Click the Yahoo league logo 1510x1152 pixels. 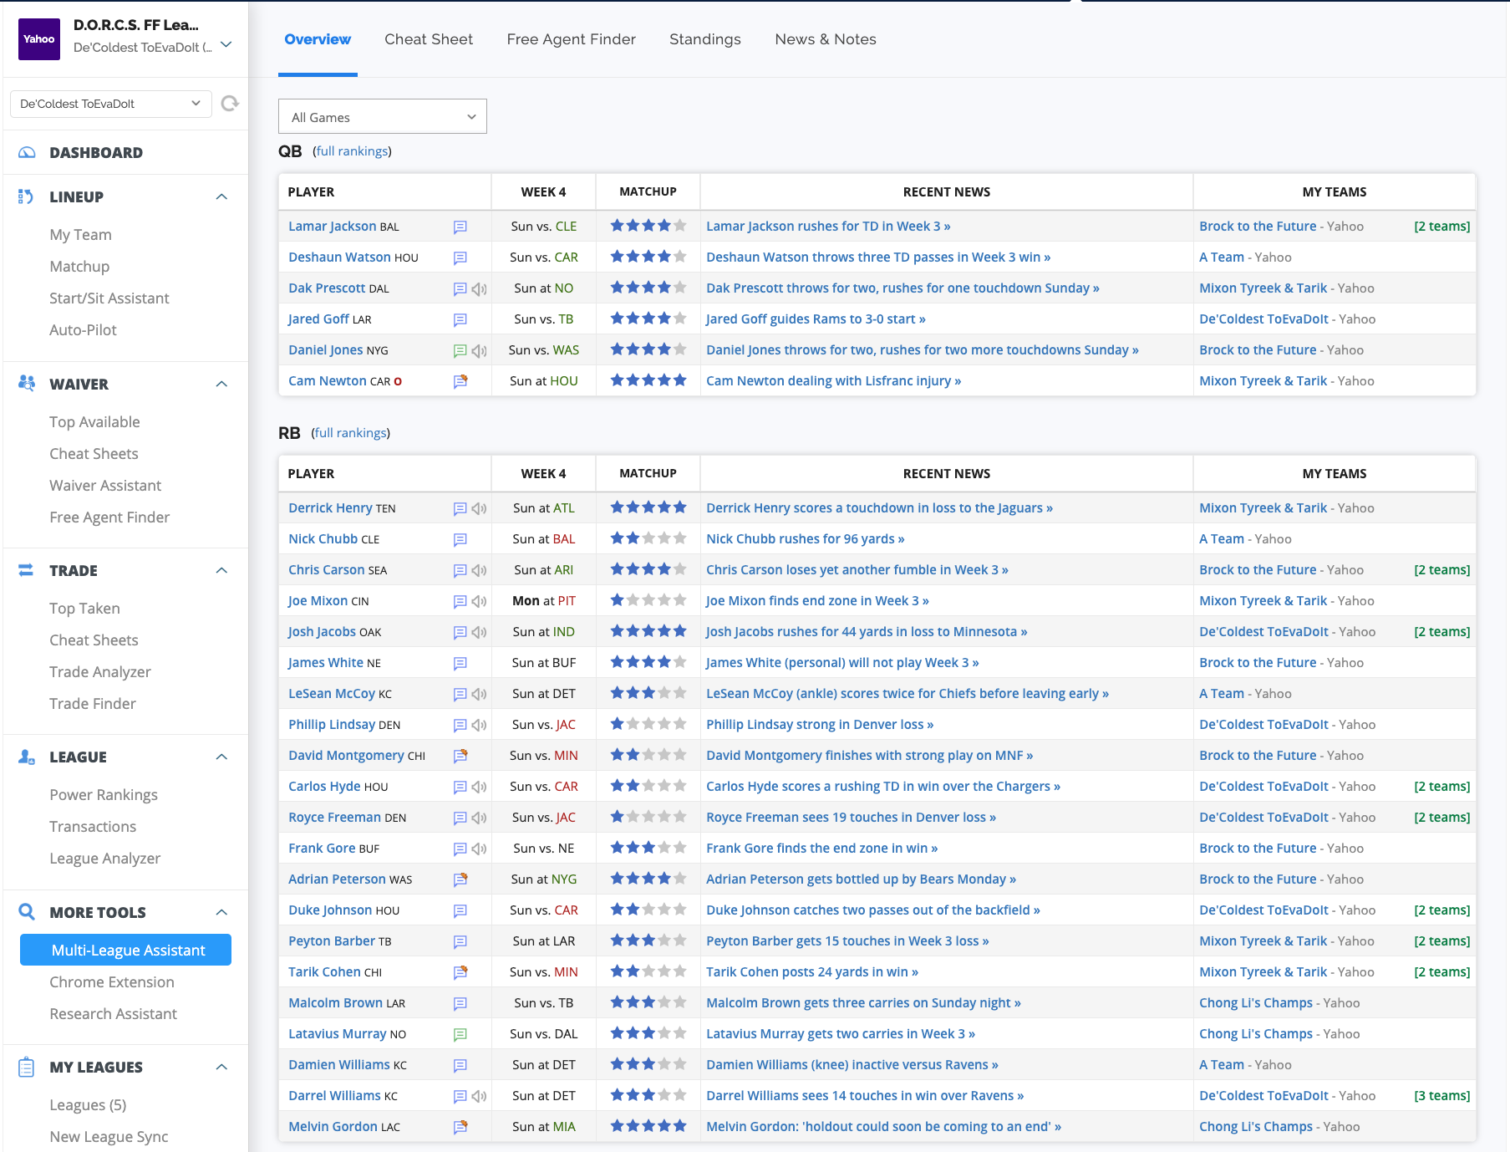coord(39,39)
